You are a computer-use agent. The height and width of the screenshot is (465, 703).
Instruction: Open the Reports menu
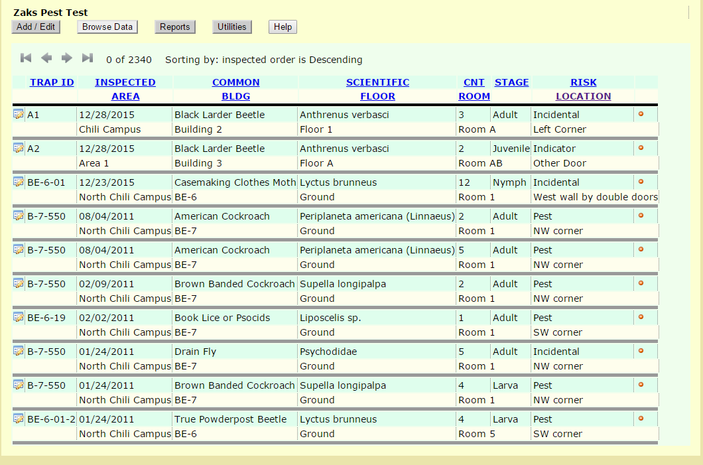(175, 27)
